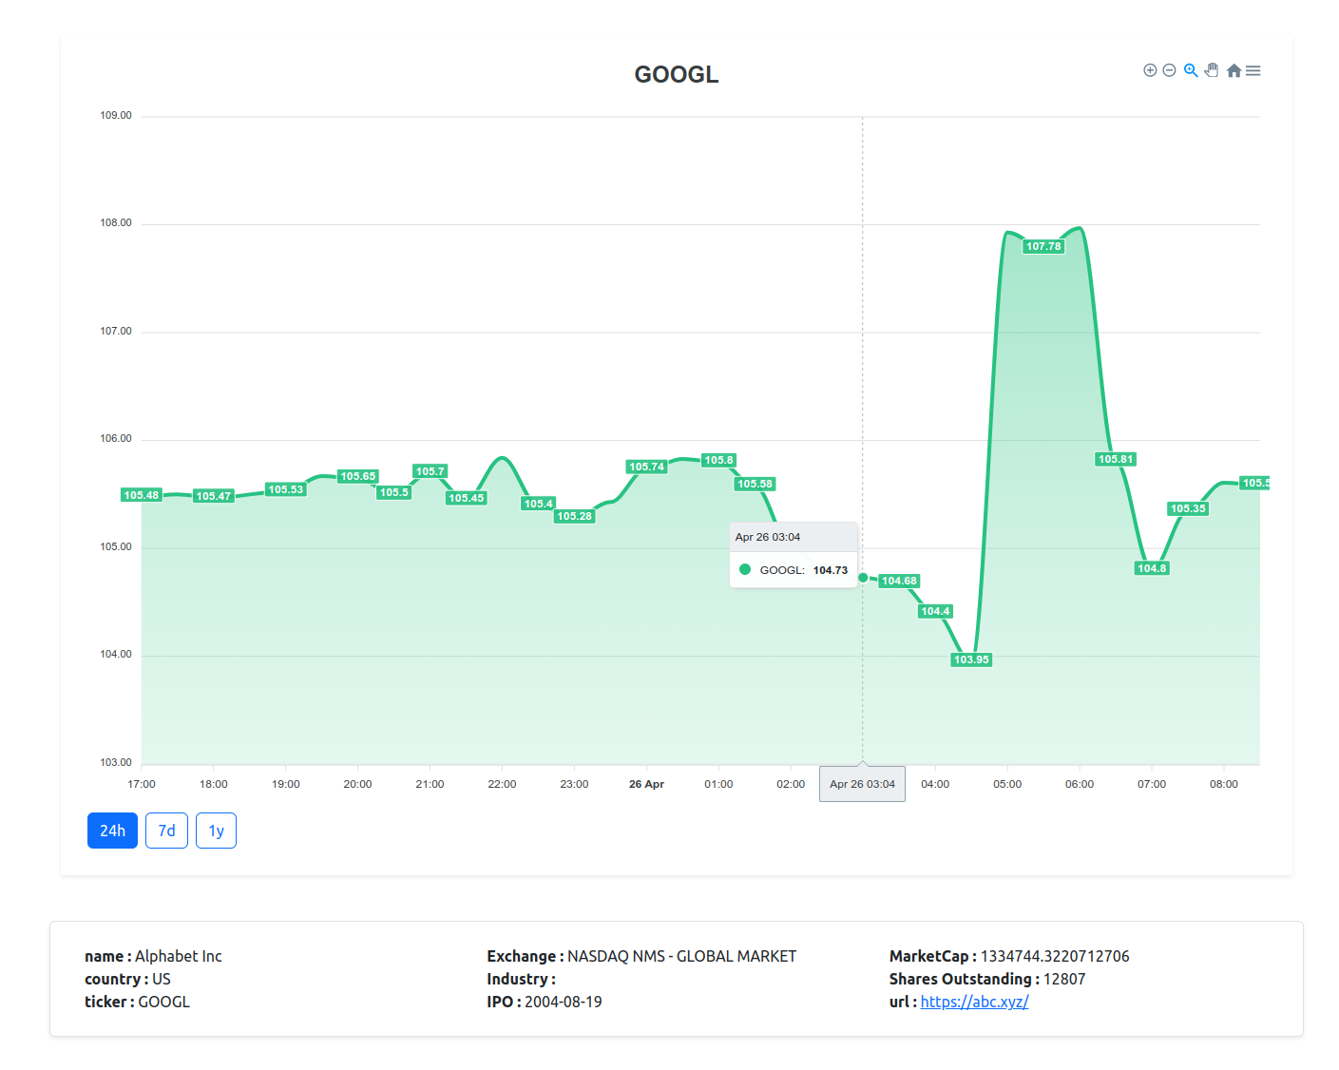1339x1070 pixels.
Task: Click the Alphabet Inc name text
Action: click(x=179, y=956)
